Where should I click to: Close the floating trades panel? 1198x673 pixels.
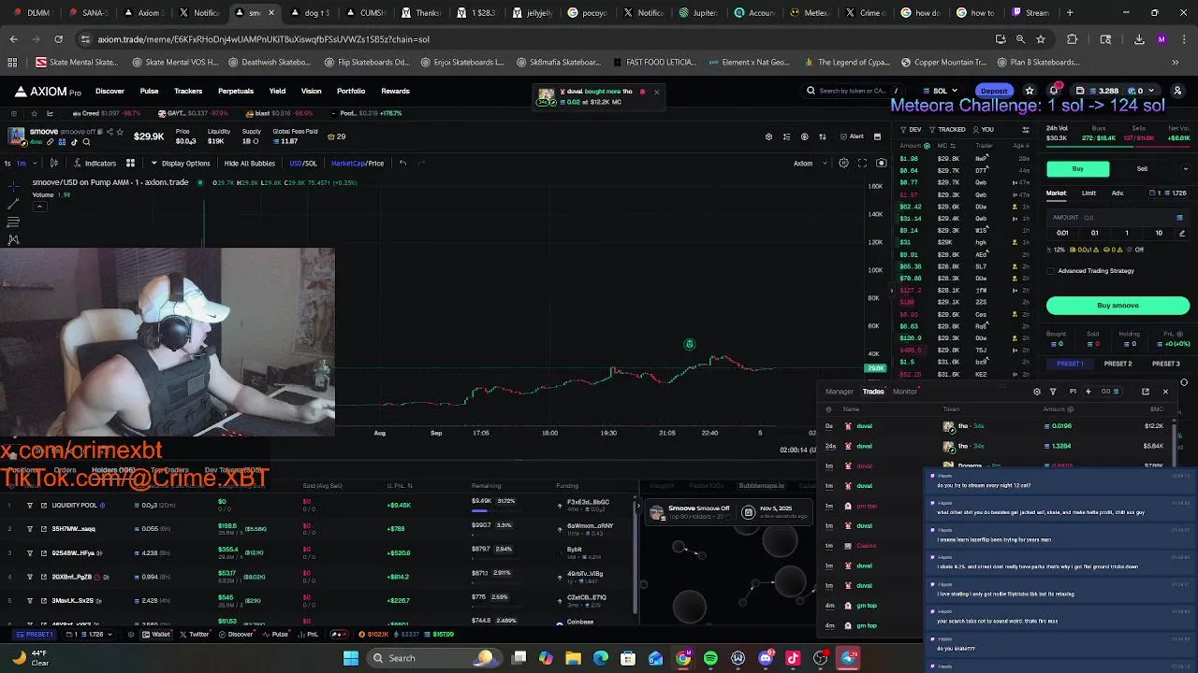click(x=1165, y=392)
